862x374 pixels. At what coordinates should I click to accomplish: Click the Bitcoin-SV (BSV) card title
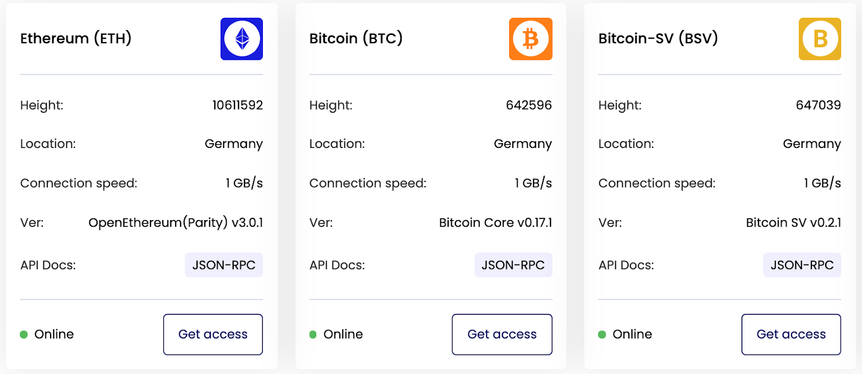click(658, 38)
